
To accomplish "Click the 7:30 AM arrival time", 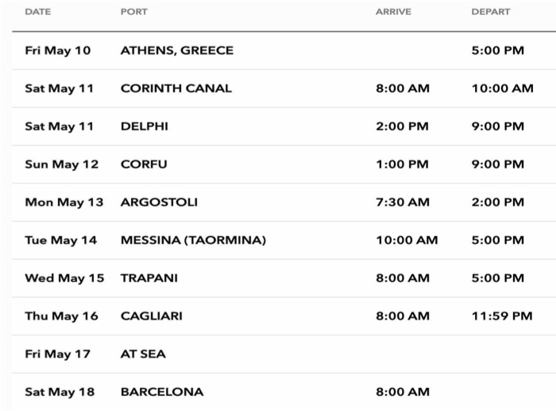I will [403, 202].
